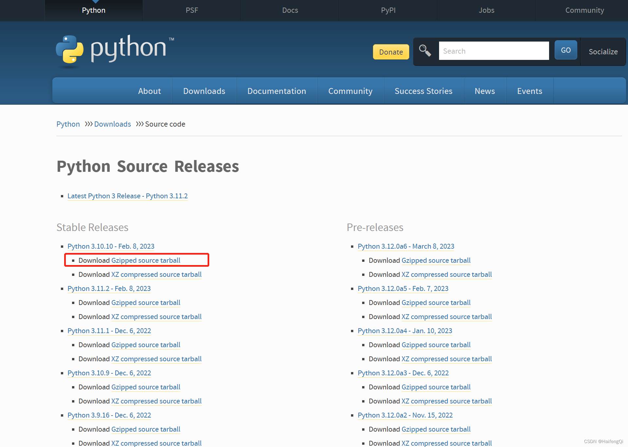Image resolution: width=628 pixels, height=447 pixels.
Task: Download Gzipped source tarball for Python 3.9.16
Action: pos(146,429)
